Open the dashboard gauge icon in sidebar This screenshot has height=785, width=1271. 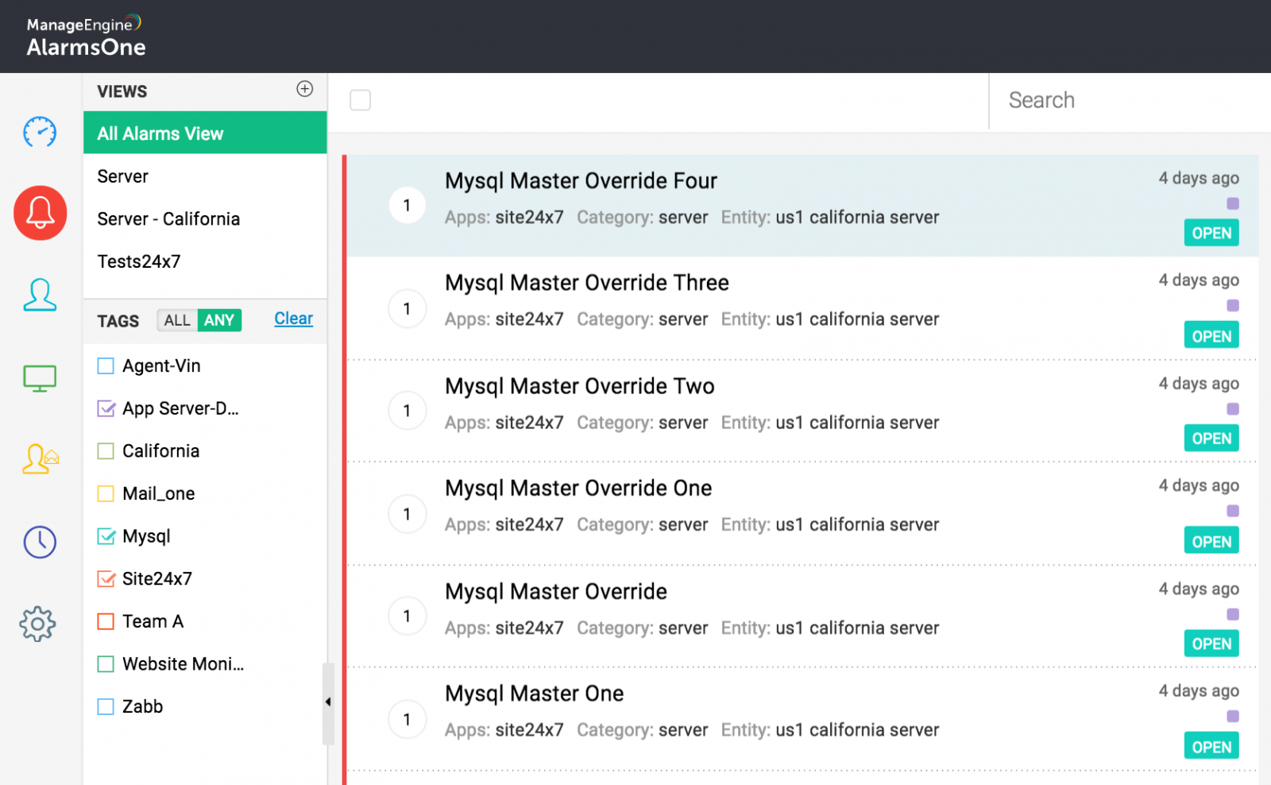pos(40,132)
